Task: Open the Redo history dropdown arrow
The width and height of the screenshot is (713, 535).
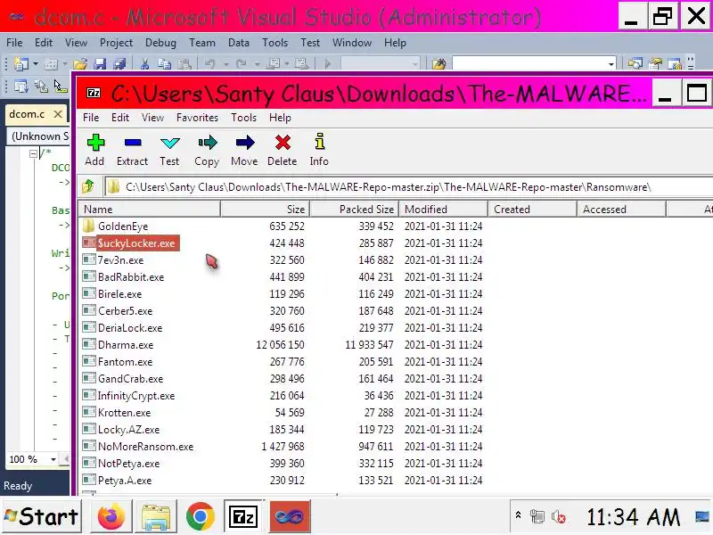Action: pyautogui.click(x=257, y=63)
